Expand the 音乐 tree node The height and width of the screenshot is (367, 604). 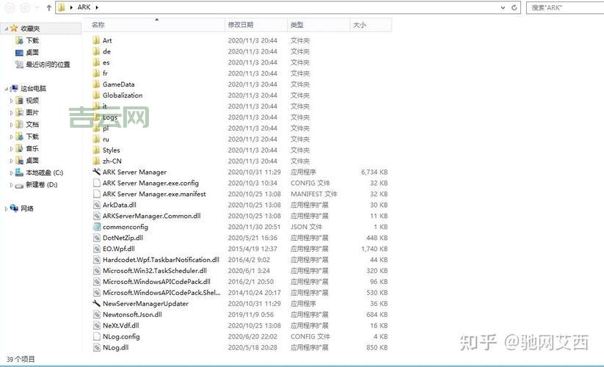[12, 149]
